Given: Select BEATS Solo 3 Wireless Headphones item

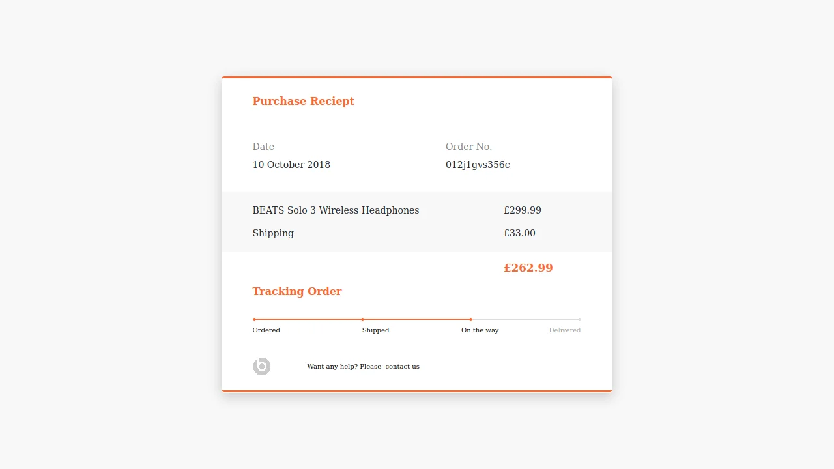Looking at the screenshot, I should coord(336,210).
